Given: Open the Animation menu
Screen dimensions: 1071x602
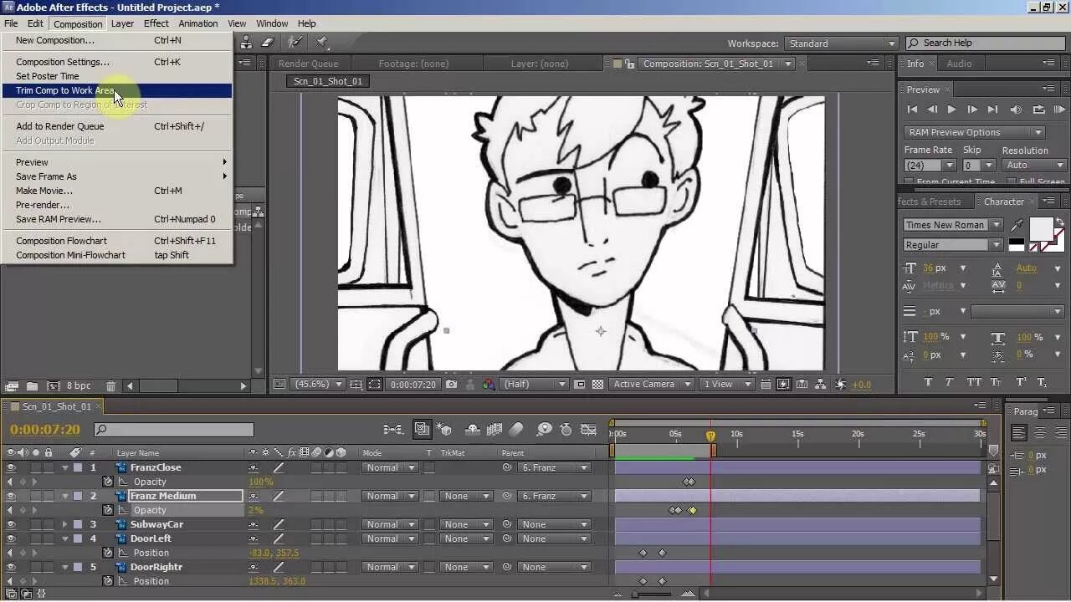Looking at the screenshot, I should tap(198, 23).
